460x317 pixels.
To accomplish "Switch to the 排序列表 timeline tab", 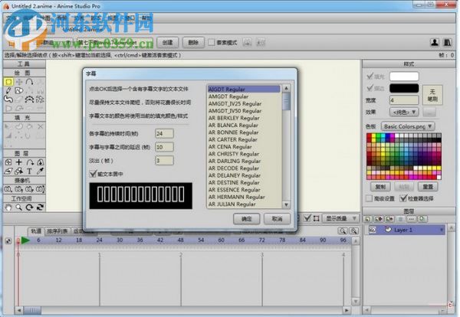I will [x=58, y=231].
